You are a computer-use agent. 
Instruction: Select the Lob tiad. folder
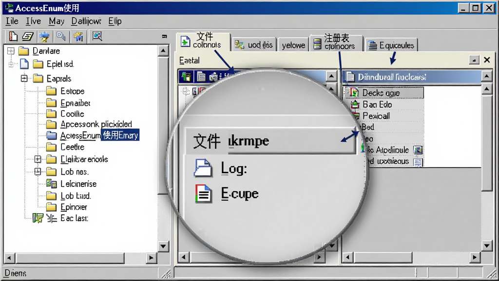coord(76,196)
